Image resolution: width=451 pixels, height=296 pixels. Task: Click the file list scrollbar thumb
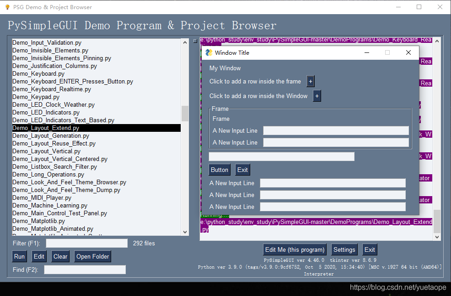point(185,114)
